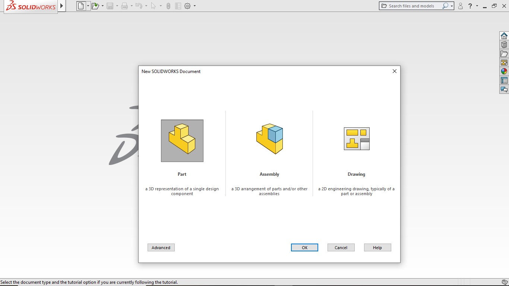Image resolution: width=509 pixels, height=286 pixels.
Task: Create a new document using the New icon
Action: coord(80,6)
